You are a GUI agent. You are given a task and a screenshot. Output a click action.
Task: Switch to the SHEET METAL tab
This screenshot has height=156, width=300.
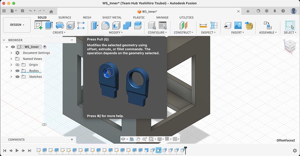tap(112, 18)
